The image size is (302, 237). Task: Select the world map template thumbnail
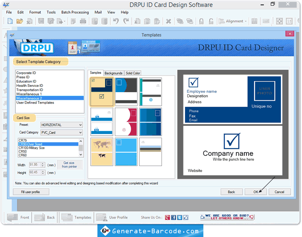[102, 152]
